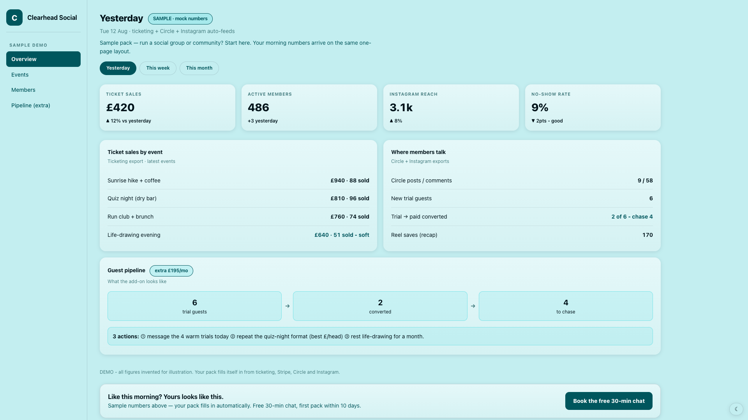Viewport: 748px width, 420px height.
Task: Click arrow between trial guests and converted
Action: pos(288,306)
